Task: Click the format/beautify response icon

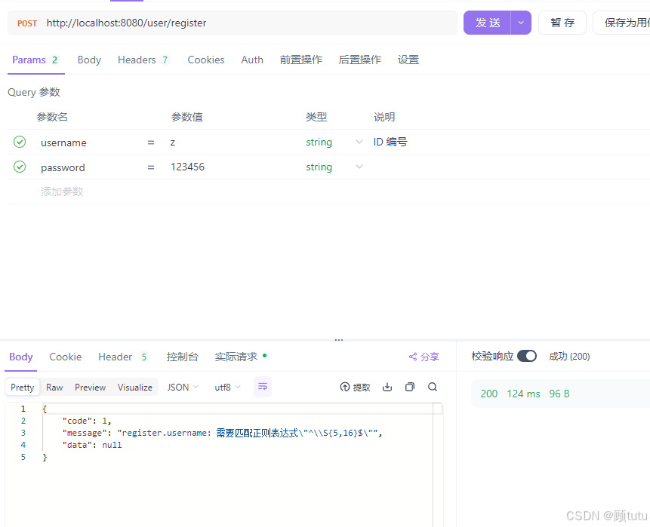Action: click(262, 387)
